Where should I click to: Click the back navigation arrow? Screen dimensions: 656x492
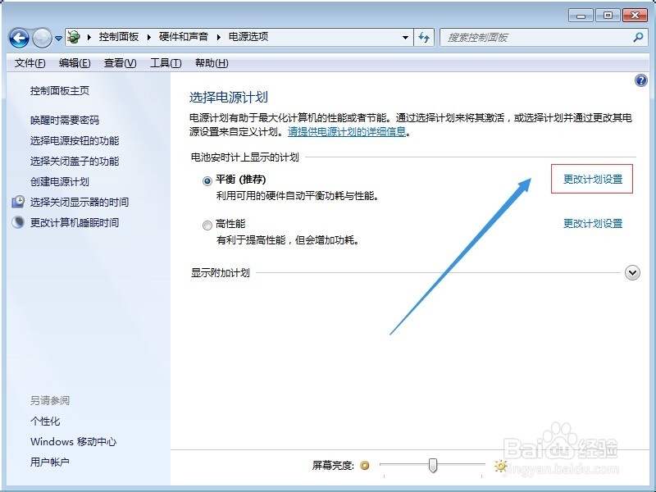click(x=18, y=37)
